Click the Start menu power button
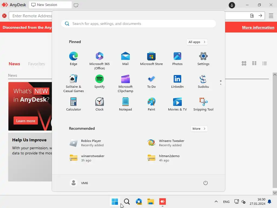Viewport: 277px width, 208px height. (x=206, y=183)
